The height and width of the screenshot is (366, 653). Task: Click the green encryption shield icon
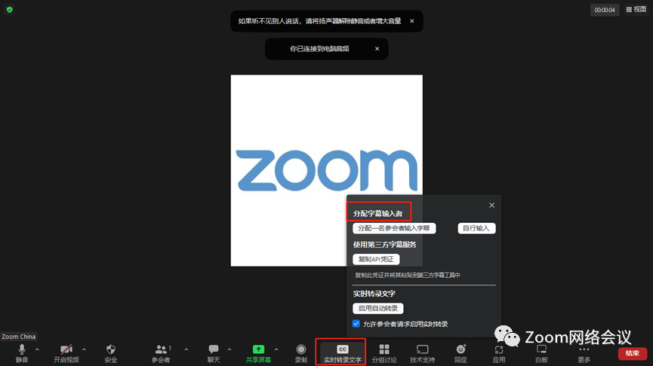click(x=10, y=10)
